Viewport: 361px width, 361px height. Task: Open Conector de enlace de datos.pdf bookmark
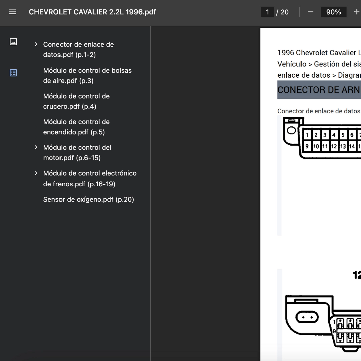tap(79, 49)
